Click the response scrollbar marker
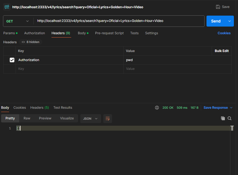 (232, 128)
